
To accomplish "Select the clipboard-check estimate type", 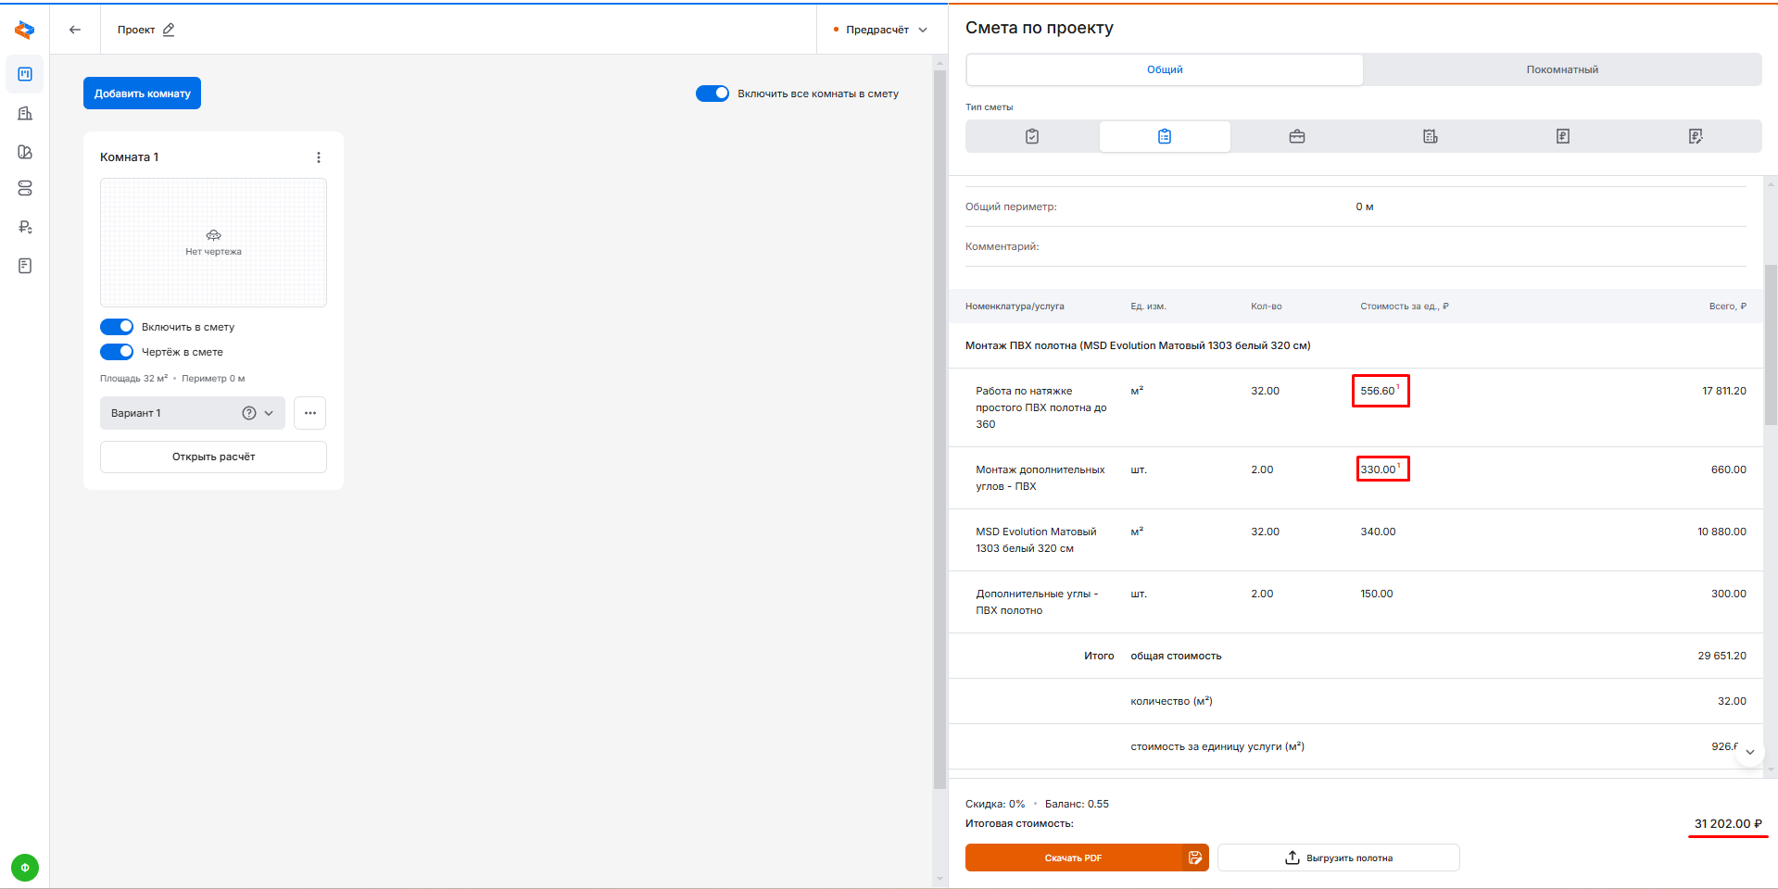I will (1032, 136).
